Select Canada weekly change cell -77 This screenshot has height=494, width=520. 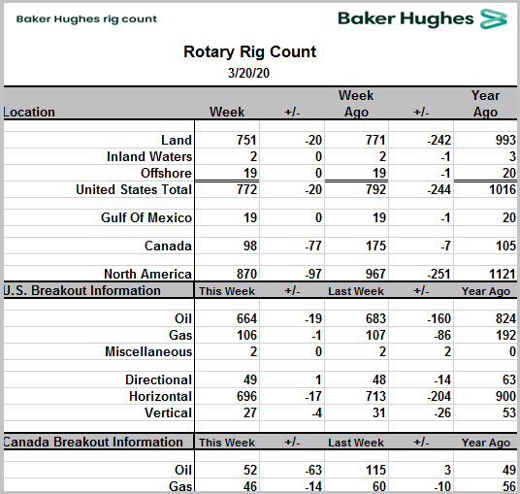(x=313, y=246)
